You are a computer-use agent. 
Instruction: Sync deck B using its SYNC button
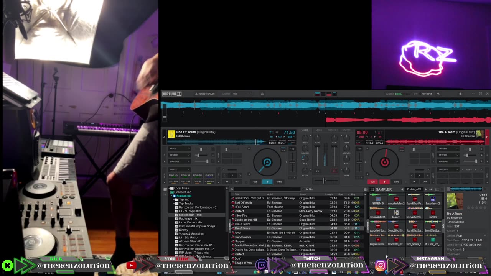396,182
